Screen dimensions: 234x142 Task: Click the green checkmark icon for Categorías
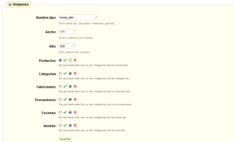click(65, 73)
